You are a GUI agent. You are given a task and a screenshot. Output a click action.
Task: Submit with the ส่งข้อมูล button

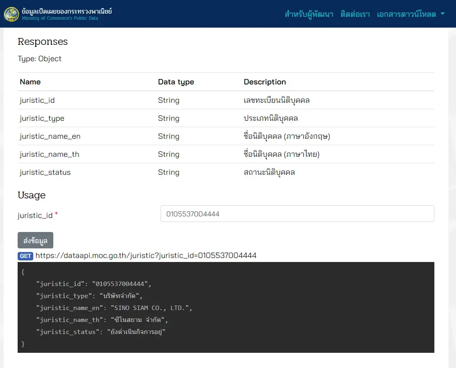click(x=35, y=240)
